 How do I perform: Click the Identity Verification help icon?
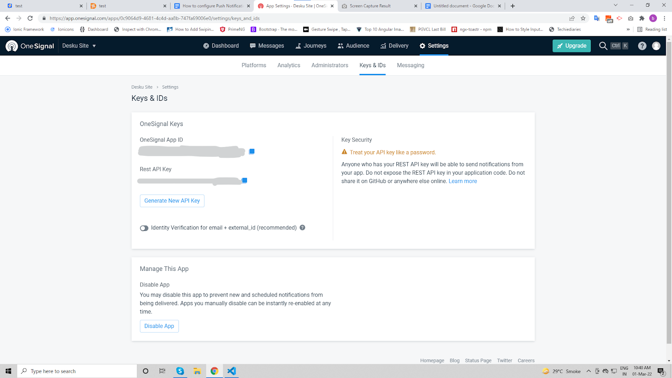(302, 228)
